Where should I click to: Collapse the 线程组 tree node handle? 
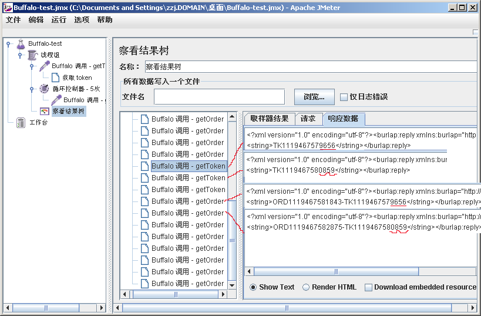[20, 55]
